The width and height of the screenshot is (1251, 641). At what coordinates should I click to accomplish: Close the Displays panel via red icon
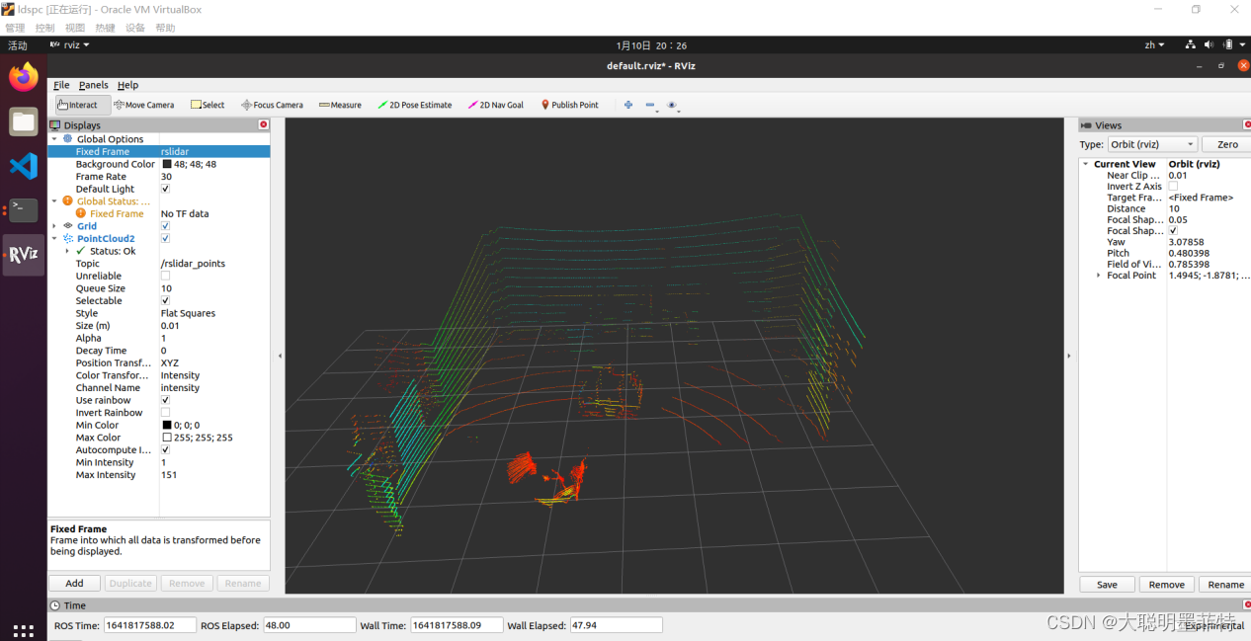(264, 124)
